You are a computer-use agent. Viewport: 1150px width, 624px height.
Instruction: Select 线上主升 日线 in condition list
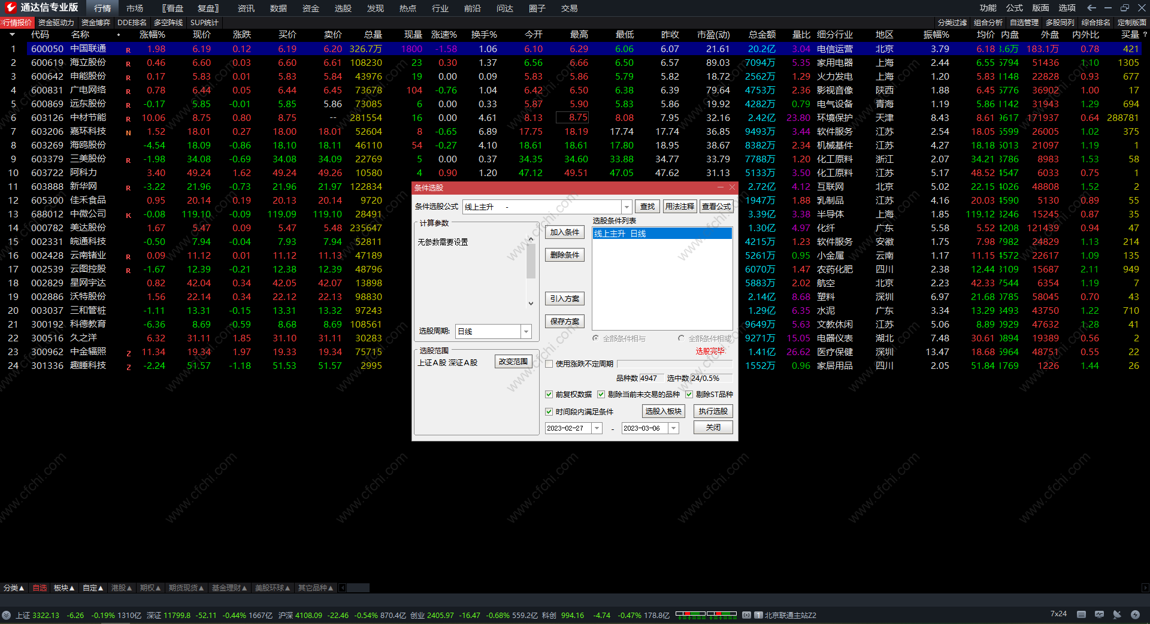[661, 234]
